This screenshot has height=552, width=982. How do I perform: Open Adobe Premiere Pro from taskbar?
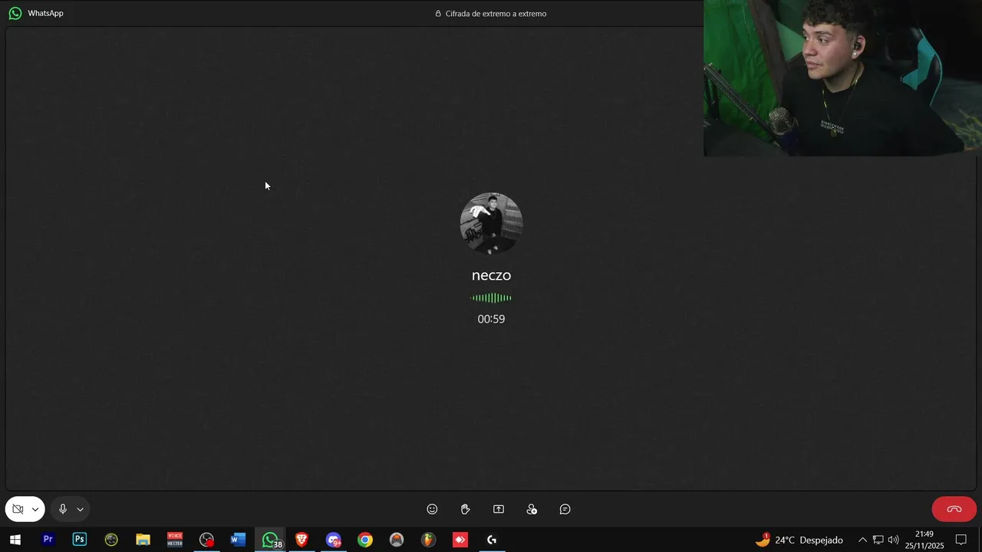point(48,540)
